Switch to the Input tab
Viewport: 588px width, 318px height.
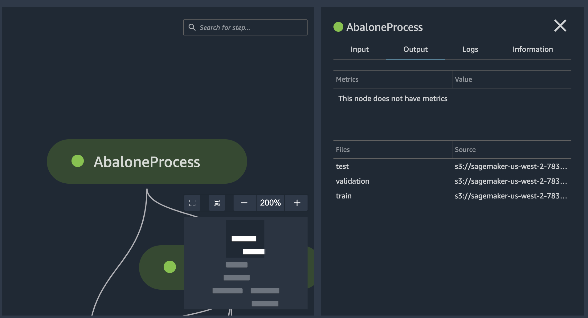[x=360, y=49]
